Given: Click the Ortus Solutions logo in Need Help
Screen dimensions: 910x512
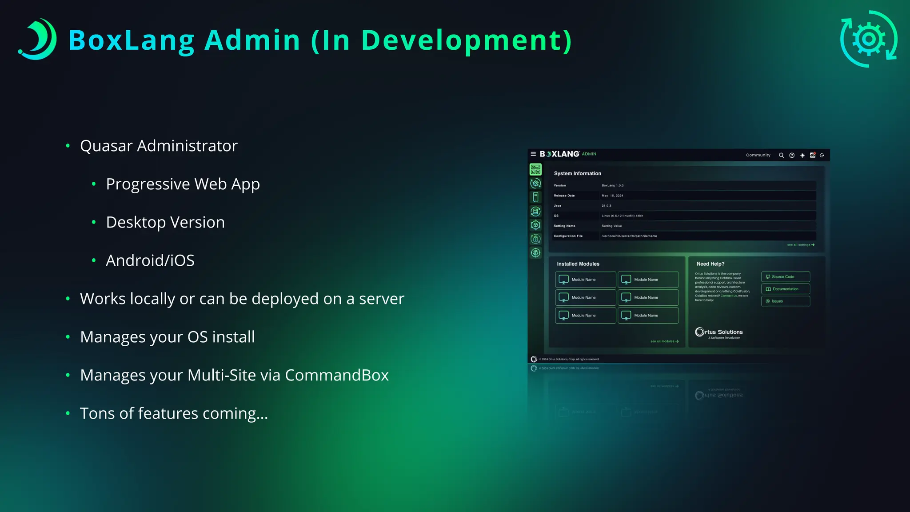Looking at the screenshot, I should (719, 332).
